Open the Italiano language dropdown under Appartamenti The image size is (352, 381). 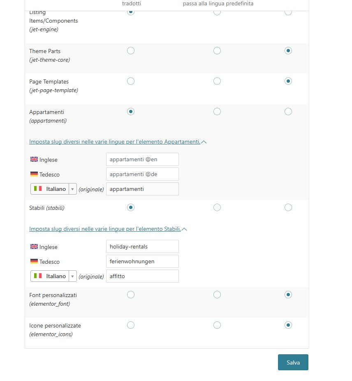[53, 189]
